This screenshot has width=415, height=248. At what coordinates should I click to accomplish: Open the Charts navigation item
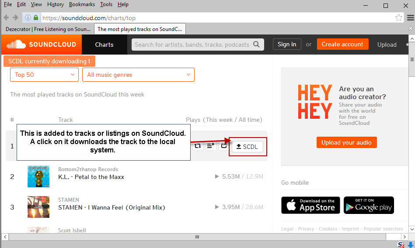[x=104, y=45]
